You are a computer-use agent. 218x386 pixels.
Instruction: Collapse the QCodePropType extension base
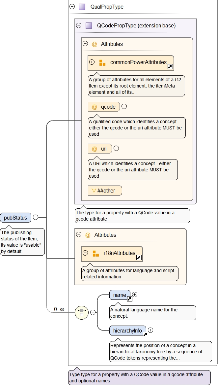click(x=79, y=25)
